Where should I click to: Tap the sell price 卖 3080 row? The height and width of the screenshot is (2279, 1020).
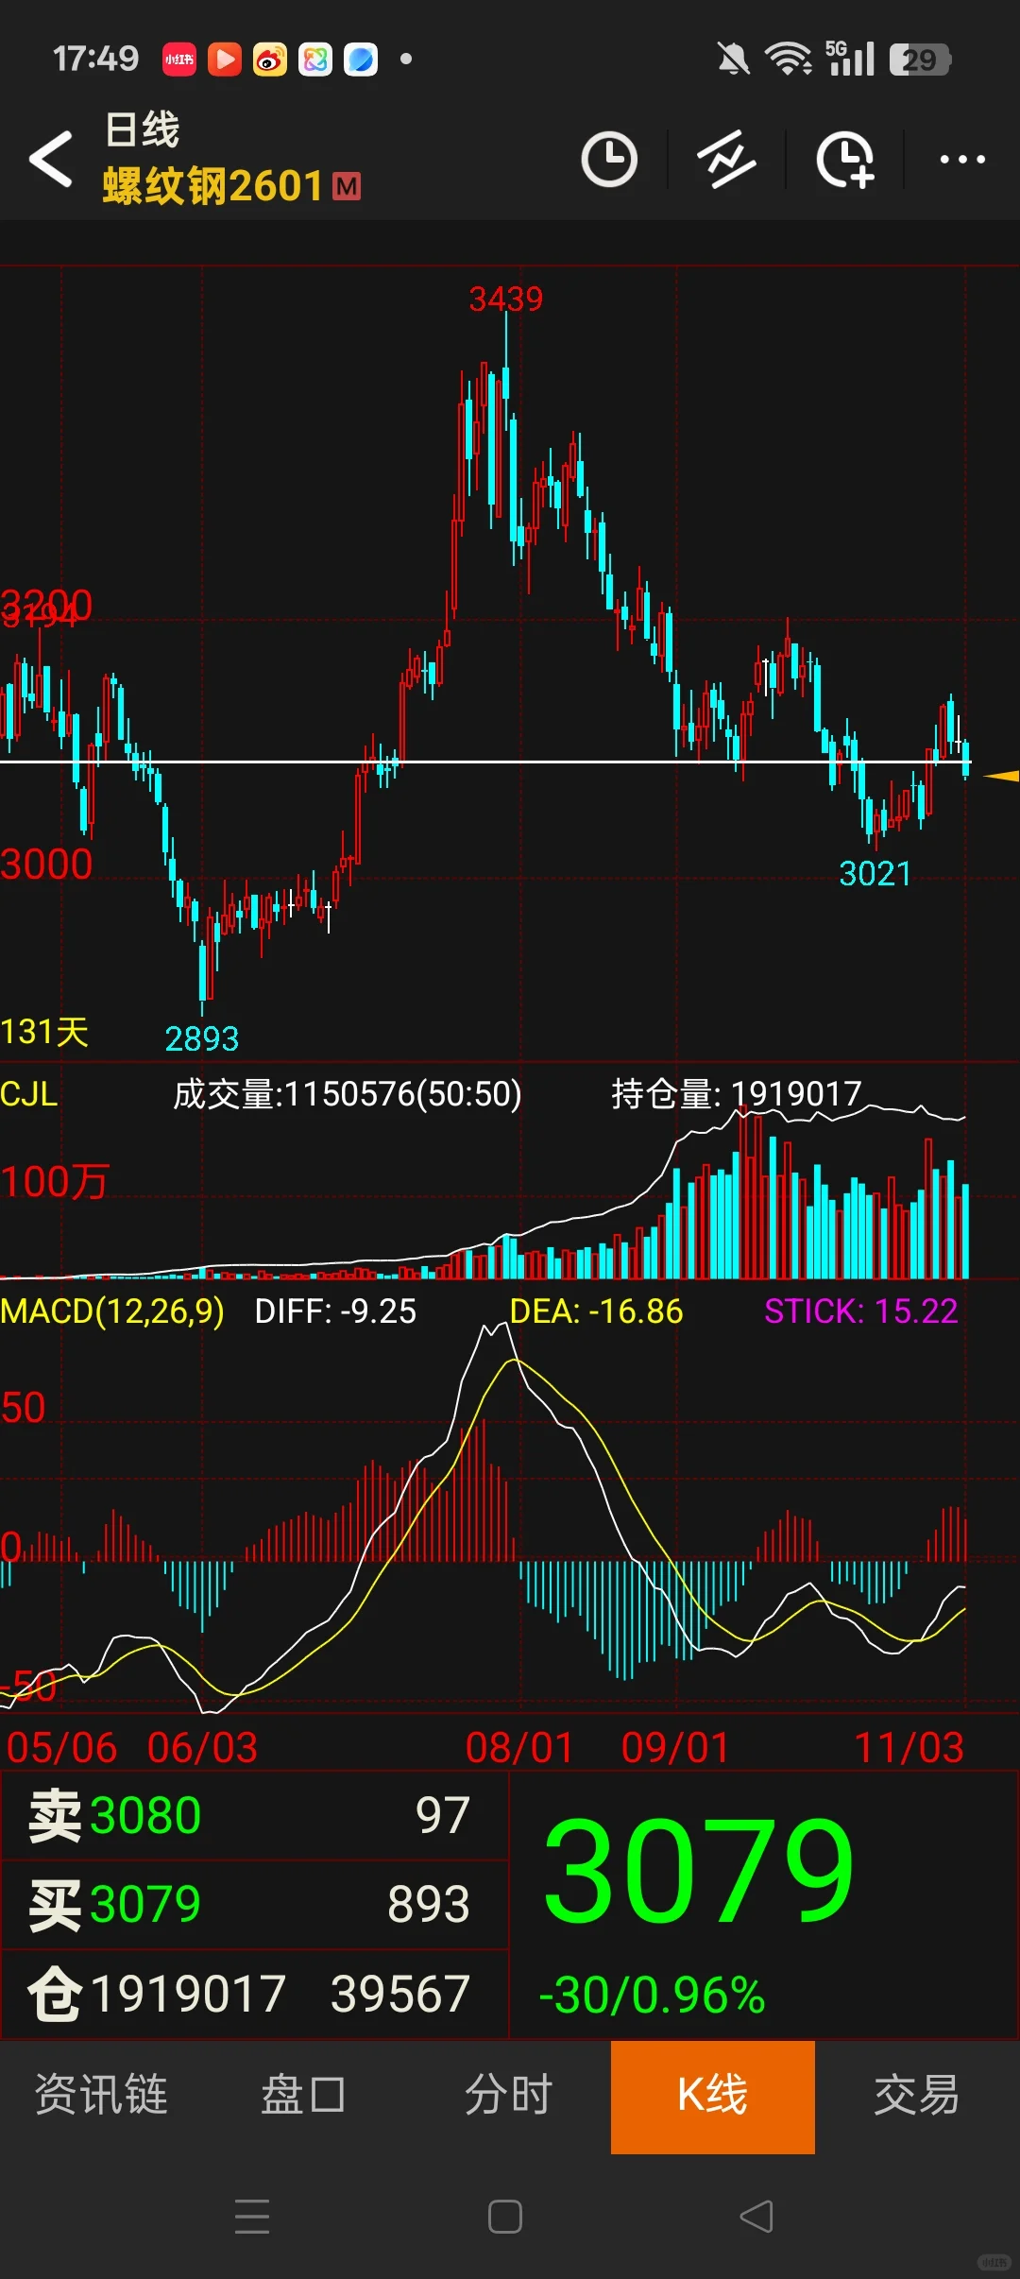click(x=255, y=1815)
